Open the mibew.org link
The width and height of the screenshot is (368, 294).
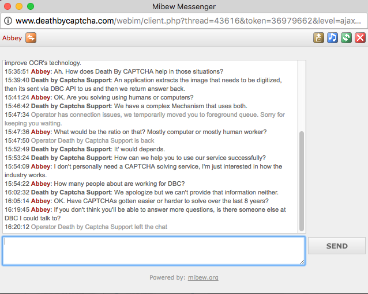(203, 277)
